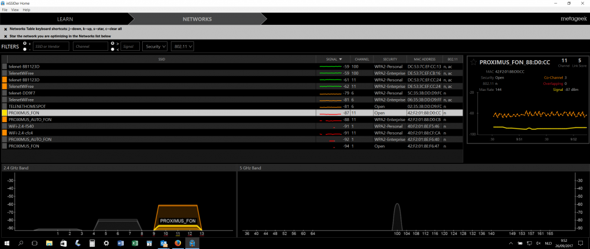This screenshot has width=590, height=249.
Task: Open the View menu
Action: coord(15,9)
